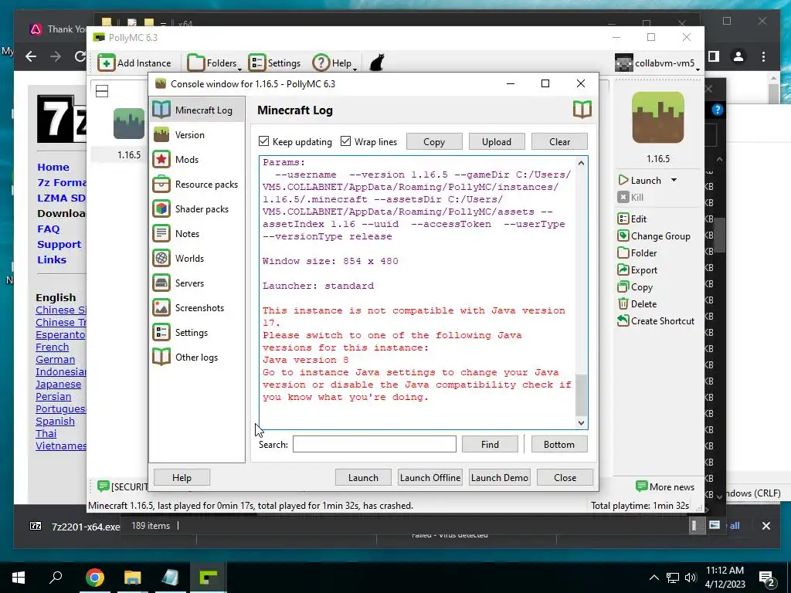The width and height of the screenshot is (791, 593).
Task: Click Change Group in instance panel
Action: 654,236
